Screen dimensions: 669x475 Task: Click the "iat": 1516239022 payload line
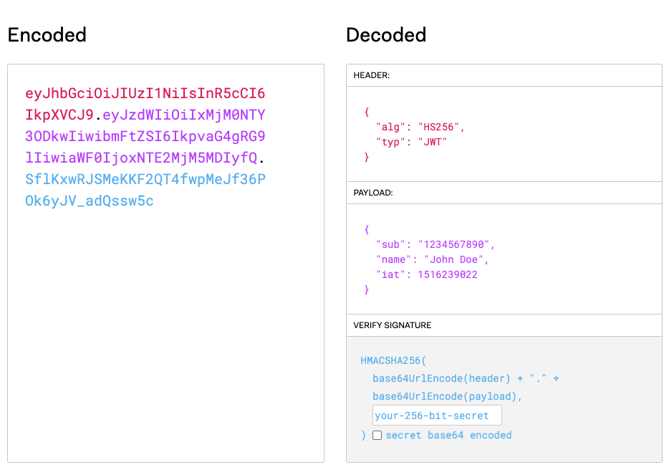(426, 274)
